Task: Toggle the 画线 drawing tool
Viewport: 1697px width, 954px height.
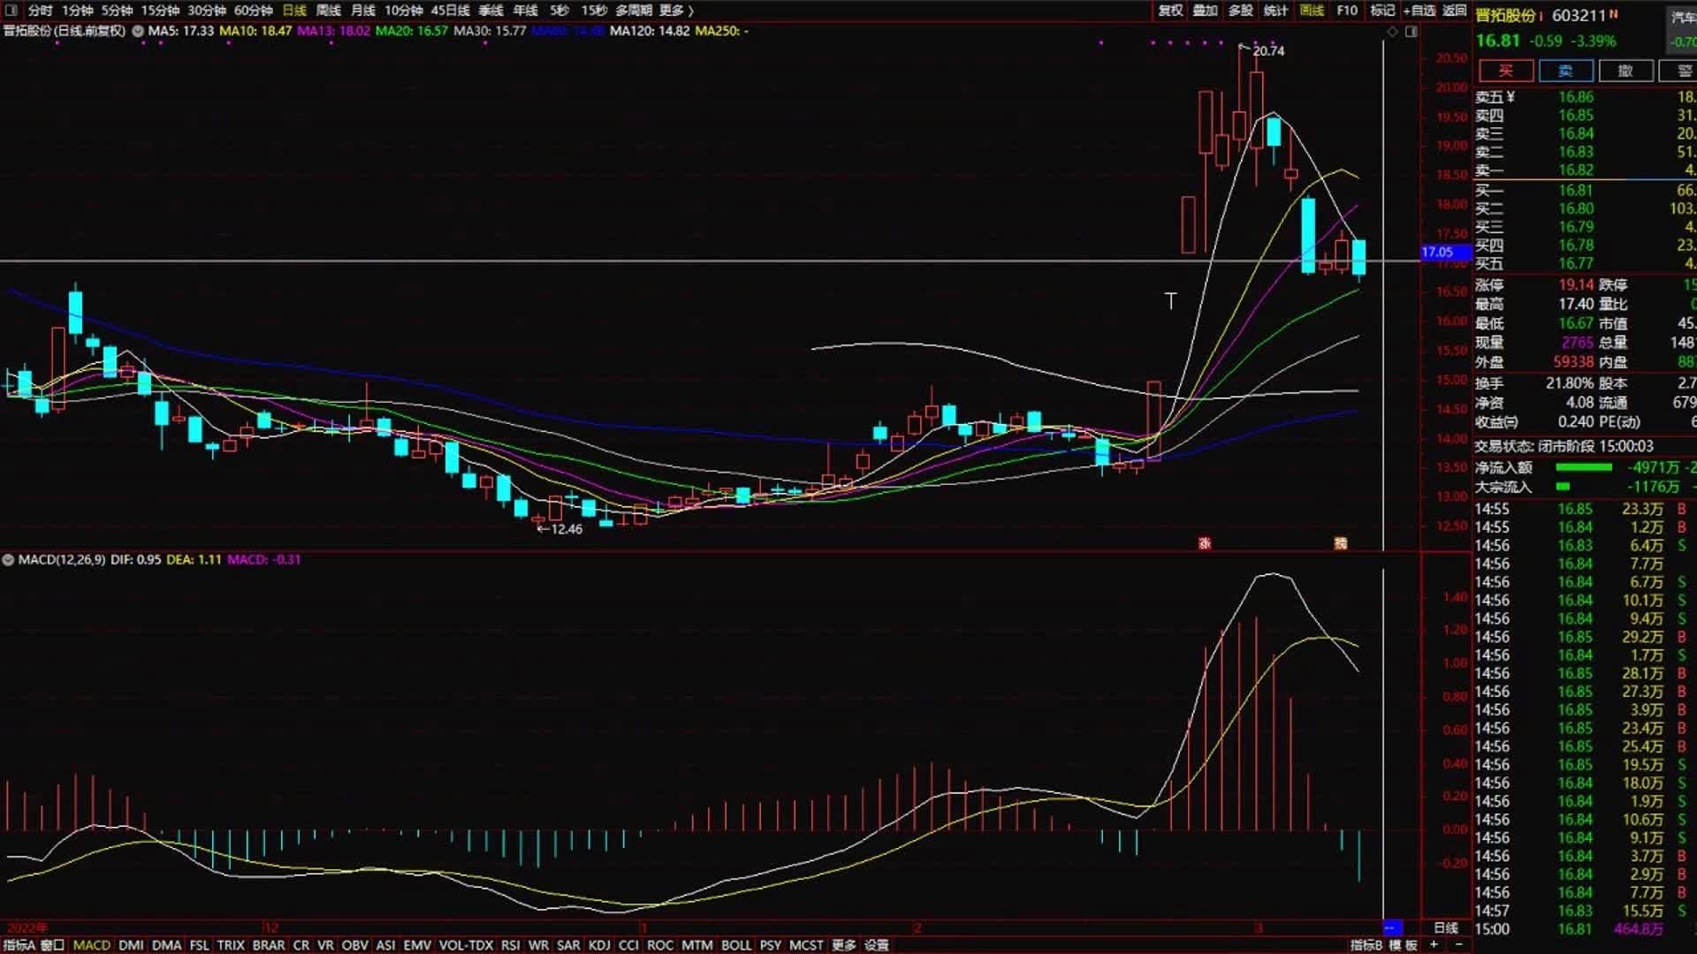Action: (x=1313, y=11)
